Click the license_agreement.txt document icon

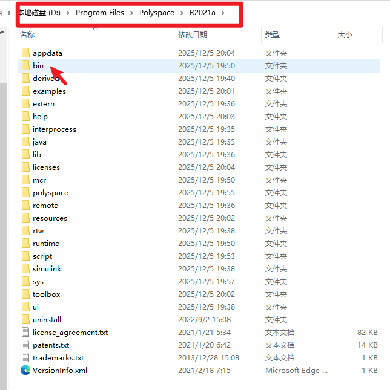coord(25,333)
